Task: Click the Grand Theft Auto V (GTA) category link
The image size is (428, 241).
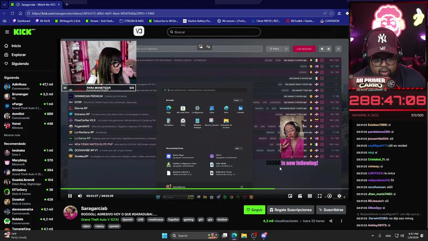Action: [x=100, y=220]
